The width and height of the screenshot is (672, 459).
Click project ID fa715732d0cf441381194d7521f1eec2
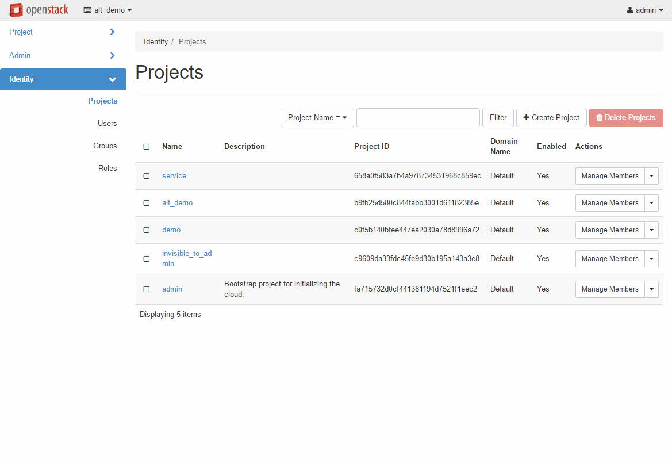(415, 289)
